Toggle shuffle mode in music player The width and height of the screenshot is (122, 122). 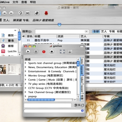click(27, 13)
